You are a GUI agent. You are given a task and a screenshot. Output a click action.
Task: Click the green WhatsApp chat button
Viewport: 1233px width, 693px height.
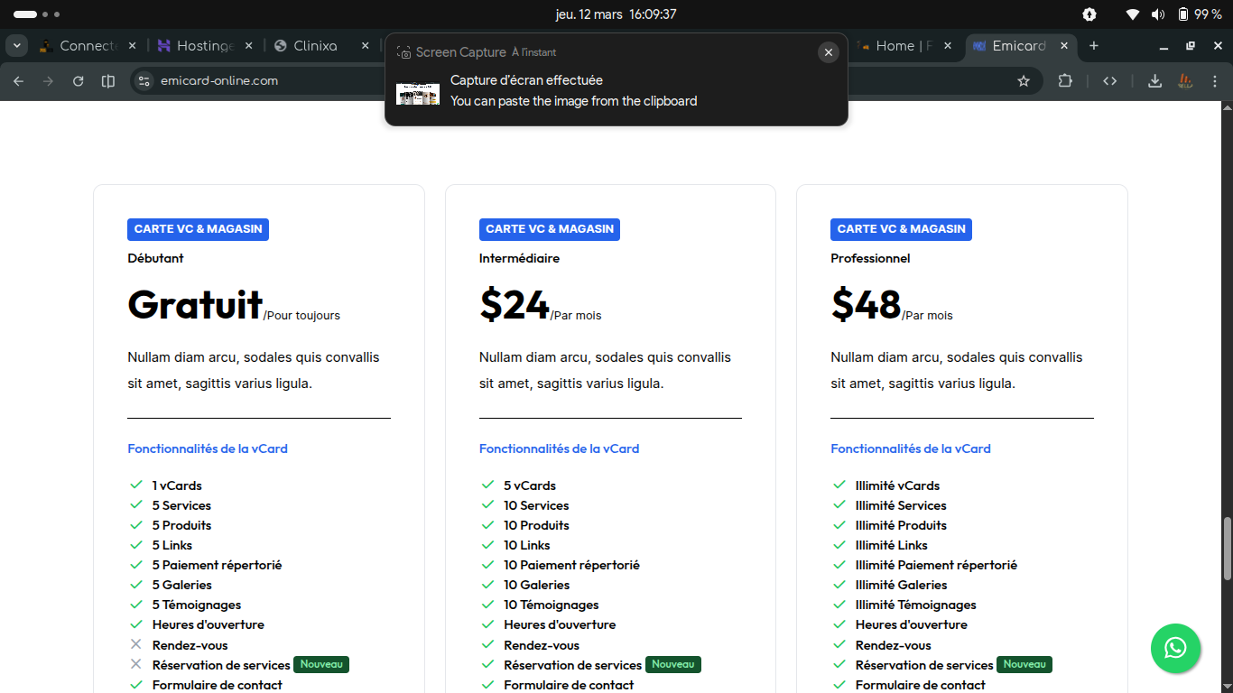[x=1175, y=648]
